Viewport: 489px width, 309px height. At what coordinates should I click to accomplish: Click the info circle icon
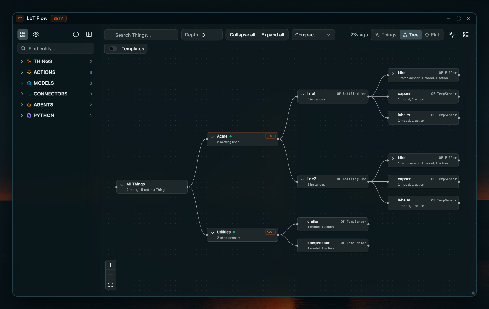coord(76,34)
